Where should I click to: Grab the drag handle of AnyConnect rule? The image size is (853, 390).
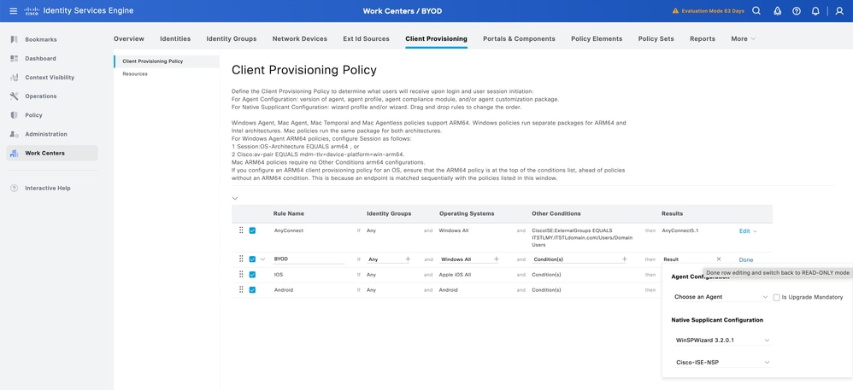241,230
